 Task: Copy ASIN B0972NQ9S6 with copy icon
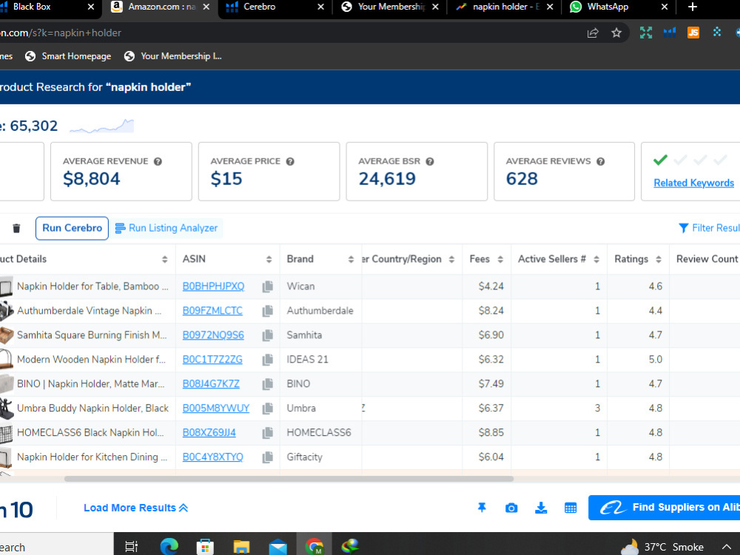point(268,335)
